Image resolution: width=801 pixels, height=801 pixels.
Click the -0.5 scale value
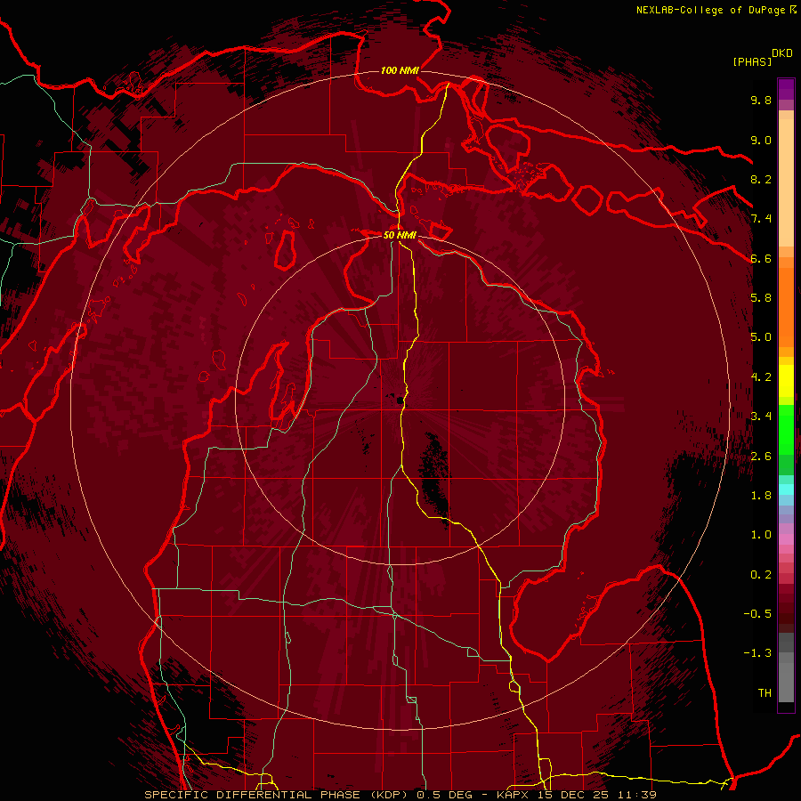(x=757, y=614)
